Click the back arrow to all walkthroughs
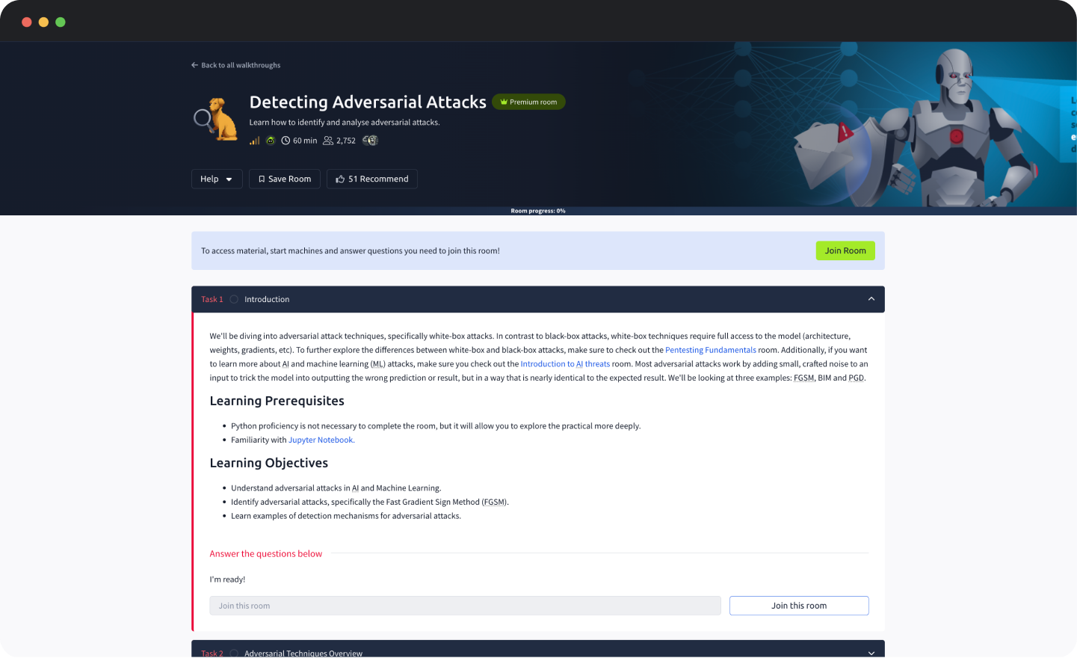Screen dimensions: 1077x658 pos(194,65)
